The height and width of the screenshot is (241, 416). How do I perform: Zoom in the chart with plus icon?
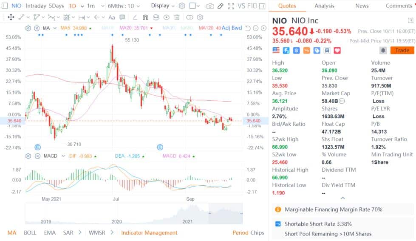click(x=263, y=28)
